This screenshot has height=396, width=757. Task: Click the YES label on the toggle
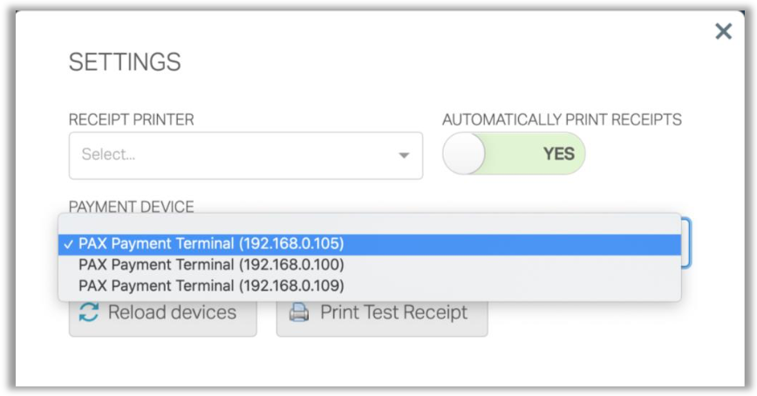point(558,154)
